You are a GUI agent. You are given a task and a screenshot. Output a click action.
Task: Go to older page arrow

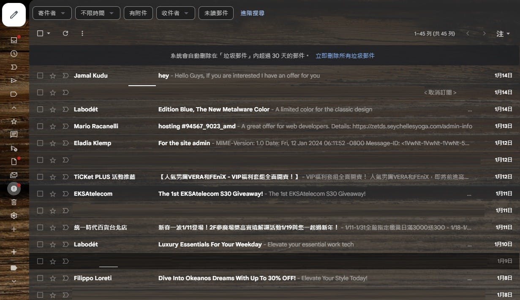(x=484, y=33)
